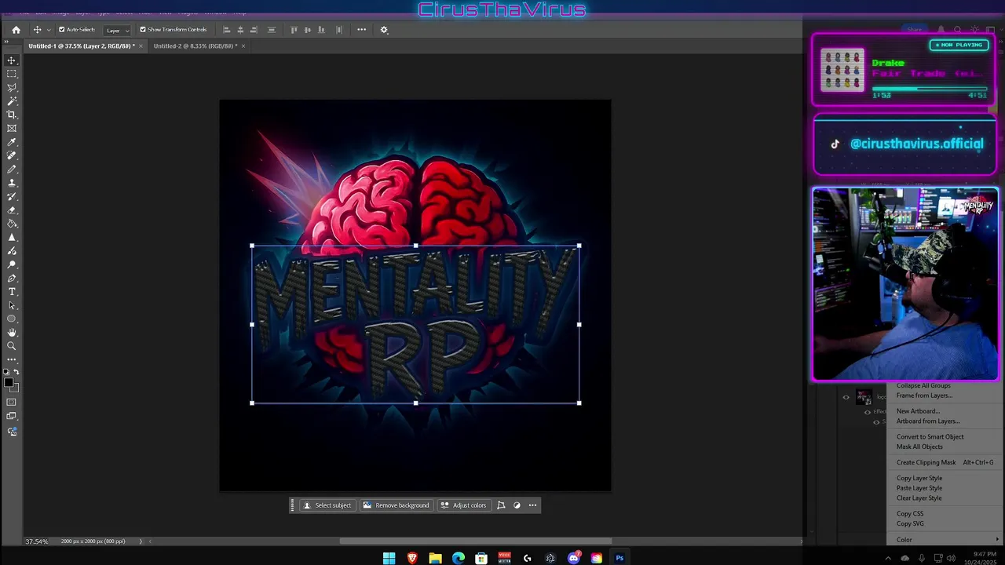Image resolution: width=1005 pixels, height=565 pixels.
Task: Go to Photoshop Home screen
Action: coord(16,30)
